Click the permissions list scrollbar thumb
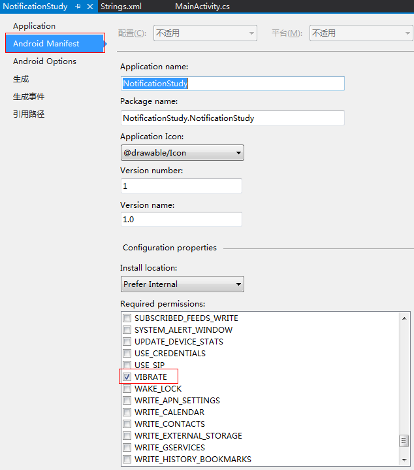414x470 pixels. pyautogui.click(x=404, y=441)
